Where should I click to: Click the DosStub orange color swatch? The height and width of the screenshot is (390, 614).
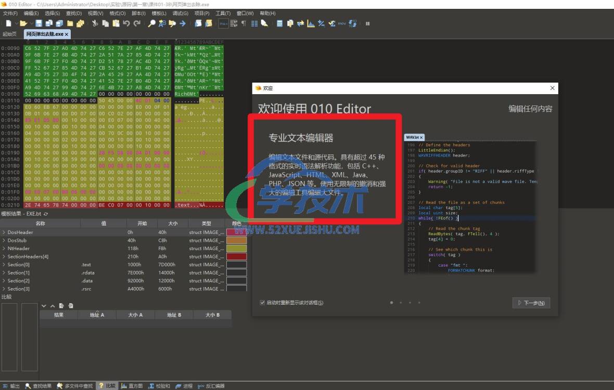click(237, 241)
